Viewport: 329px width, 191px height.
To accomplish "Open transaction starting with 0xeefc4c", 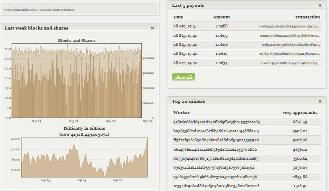I will 290,63.
